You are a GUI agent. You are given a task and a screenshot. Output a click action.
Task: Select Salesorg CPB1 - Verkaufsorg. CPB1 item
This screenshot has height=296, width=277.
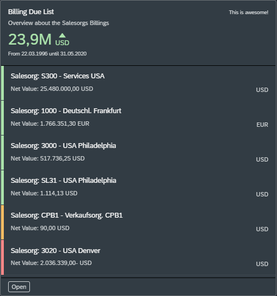138,223
